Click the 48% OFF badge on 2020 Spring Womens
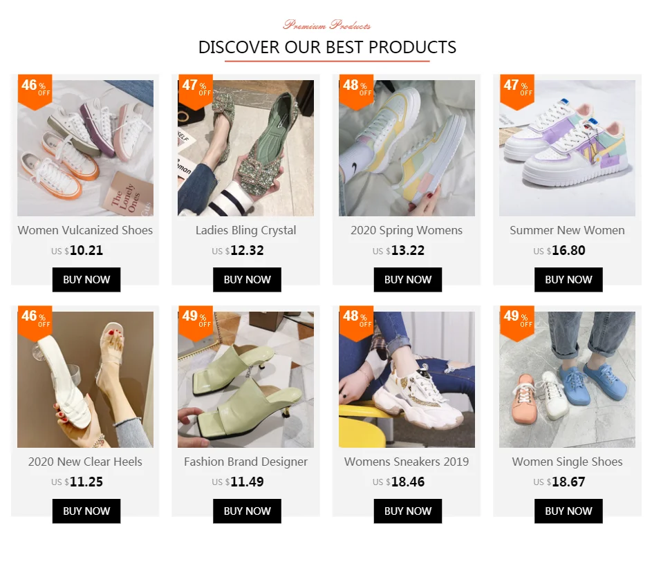This screenshot has height=568, width=652. (356, 92)
